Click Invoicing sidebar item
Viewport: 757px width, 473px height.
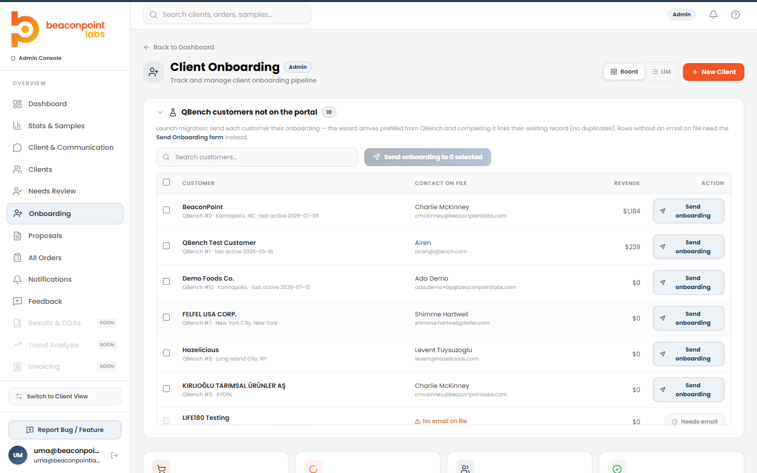(x=65, y=367)
